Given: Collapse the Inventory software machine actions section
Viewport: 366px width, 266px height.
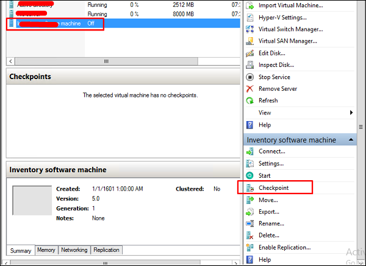Looking at the screenshot, I should tap(351, 140).
